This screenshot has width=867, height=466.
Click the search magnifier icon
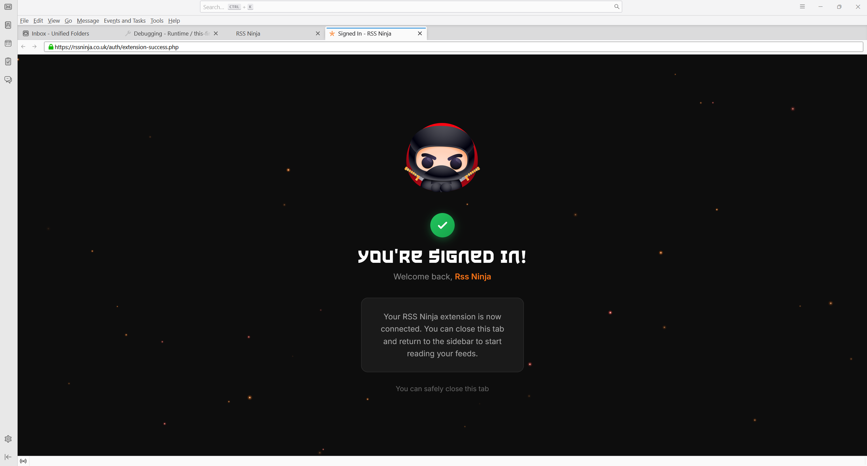pyautogui.click(x=616, y=7)
